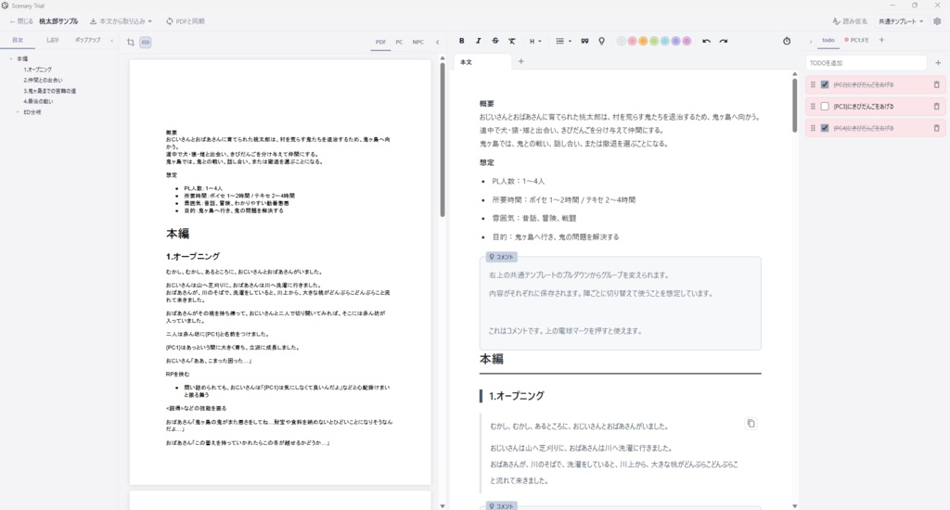Grab the drag handle of [PC2] todo
950x510 pixels.
[813, 84]
